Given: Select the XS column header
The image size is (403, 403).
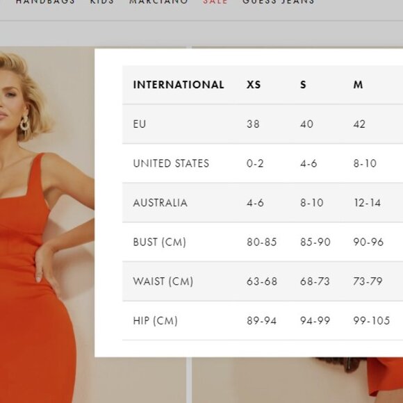Looking at the screenshot, I should [x=254, y=85].
